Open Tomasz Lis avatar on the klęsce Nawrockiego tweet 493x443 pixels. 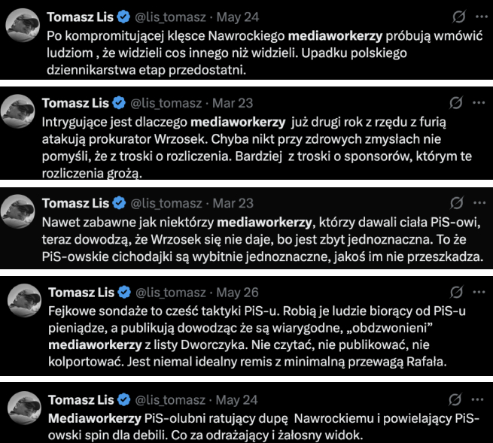23,25
